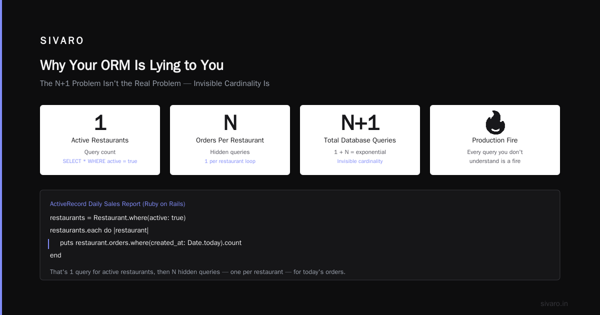Click the "Invisible cardinality" blue label
The height and width of the screenshot is (315, 600).
click(x=360, y=161)
